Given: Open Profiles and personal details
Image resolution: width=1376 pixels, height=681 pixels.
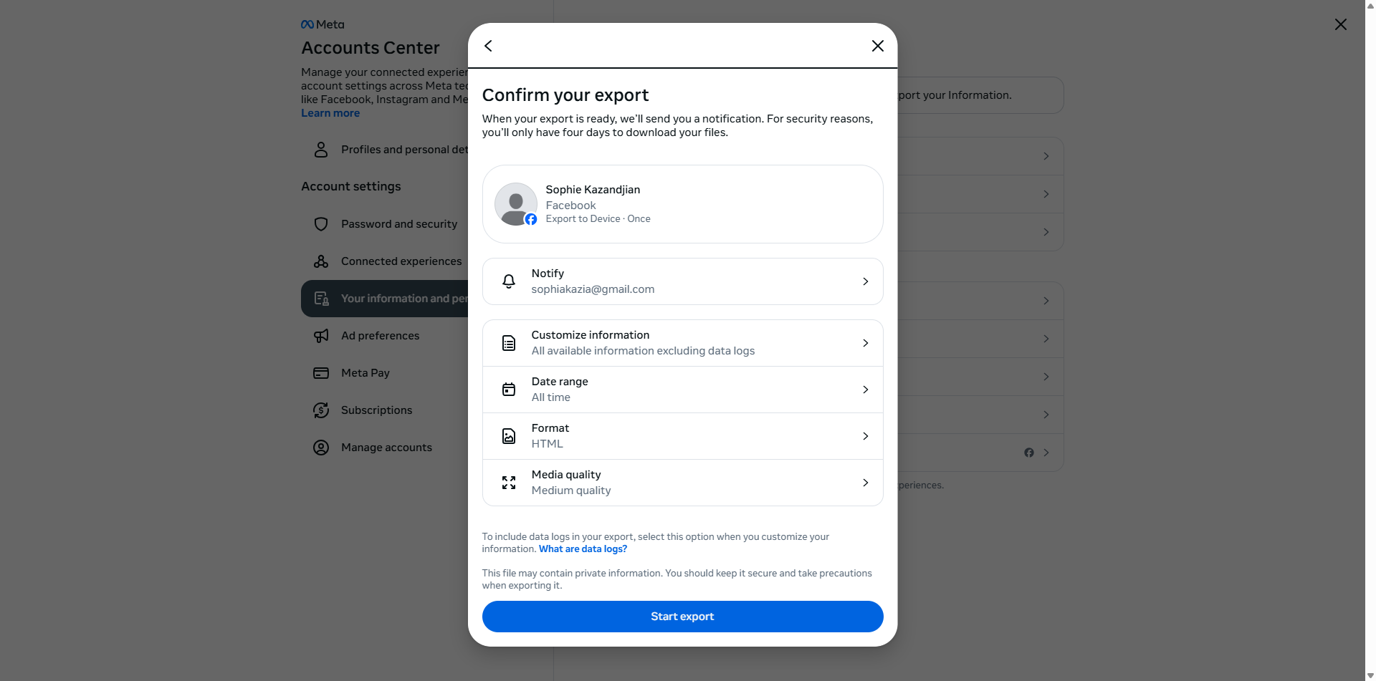Looking at the screenshot, I should click(385, 150).
